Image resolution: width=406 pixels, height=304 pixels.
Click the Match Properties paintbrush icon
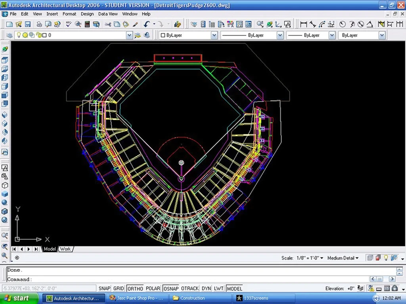[135, 25]
